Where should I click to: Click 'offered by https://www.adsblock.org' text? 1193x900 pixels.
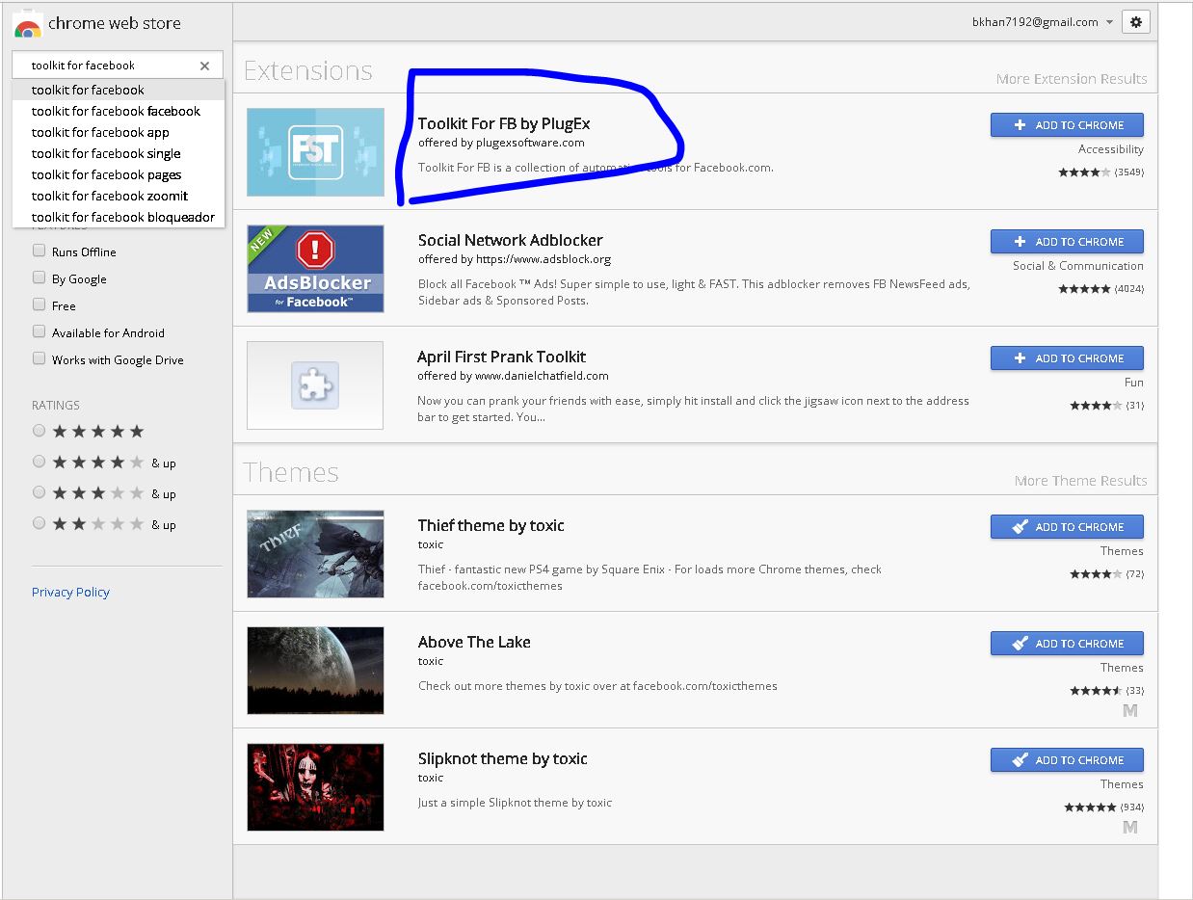[x=515, y=259]
